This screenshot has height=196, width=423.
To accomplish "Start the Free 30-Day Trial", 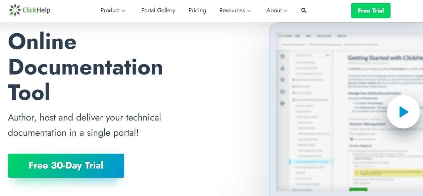I will click(66, 166).
